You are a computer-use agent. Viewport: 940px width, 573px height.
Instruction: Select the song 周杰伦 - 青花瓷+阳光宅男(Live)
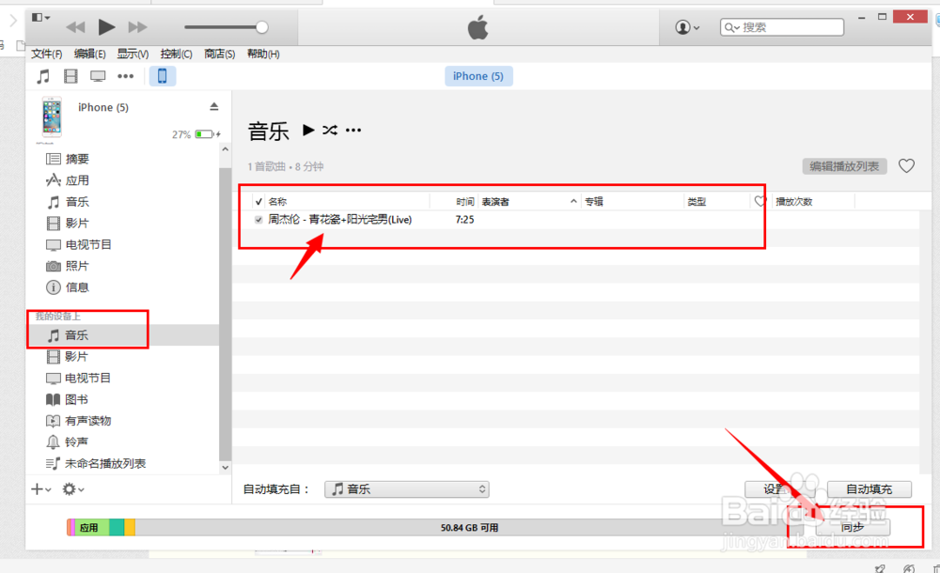(340, 220)
